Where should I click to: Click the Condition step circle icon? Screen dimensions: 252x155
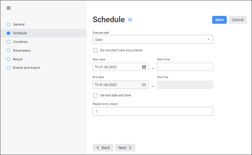click(8, 42)
